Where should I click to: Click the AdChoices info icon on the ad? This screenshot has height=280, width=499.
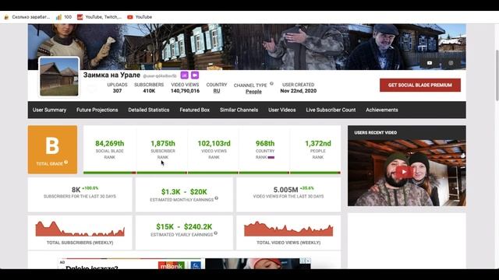point(303,261)
